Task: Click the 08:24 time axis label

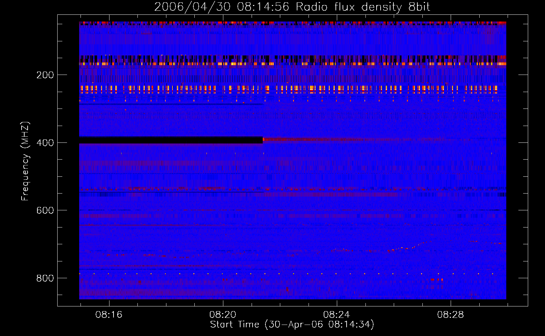Action: point(336,314)
